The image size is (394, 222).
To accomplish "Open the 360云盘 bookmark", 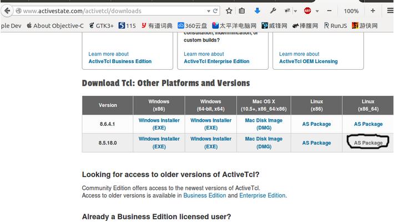I will [192, 25].
